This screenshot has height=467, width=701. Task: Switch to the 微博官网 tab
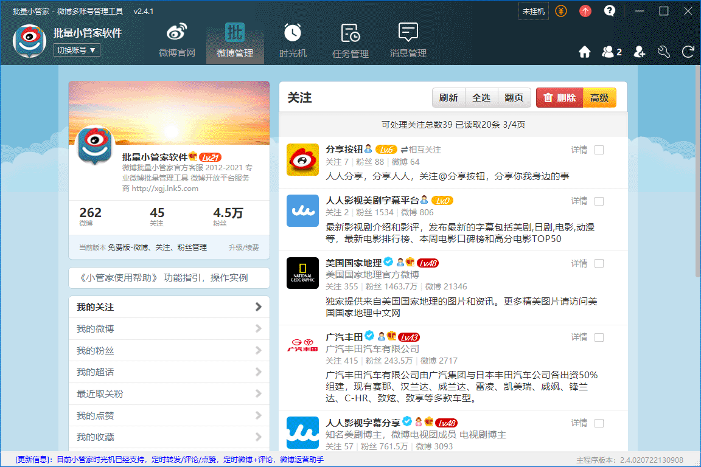coord(177,41)
